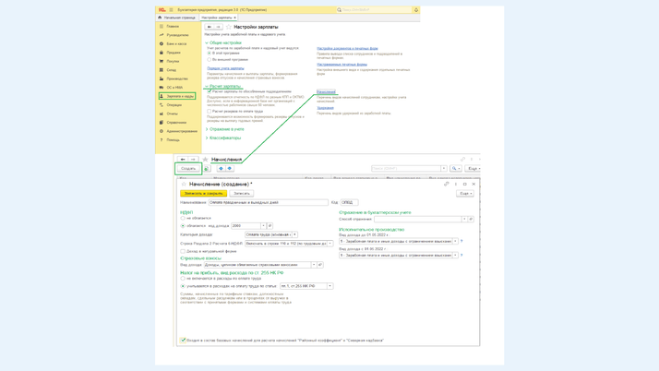The image size is (659, 371).
Task: Expand the Отражение в учете section
Action: 224,129
